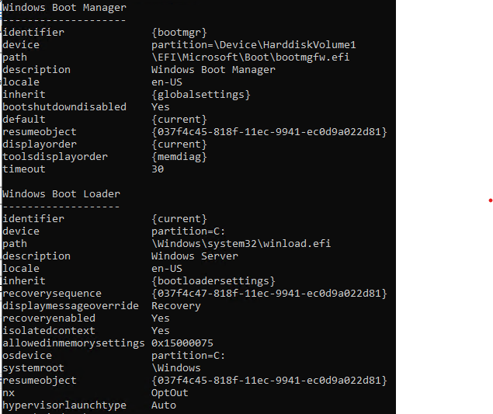Click the recoverysequence GUID value
This screenshot has width=493, height=414.
pos(269,294)
